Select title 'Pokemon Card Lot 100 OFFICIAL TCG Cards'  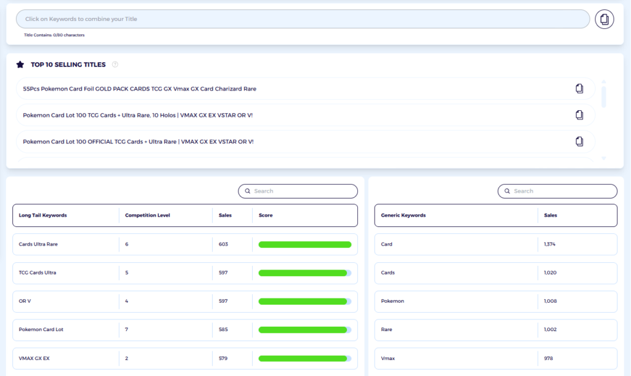tap(138, 142)
